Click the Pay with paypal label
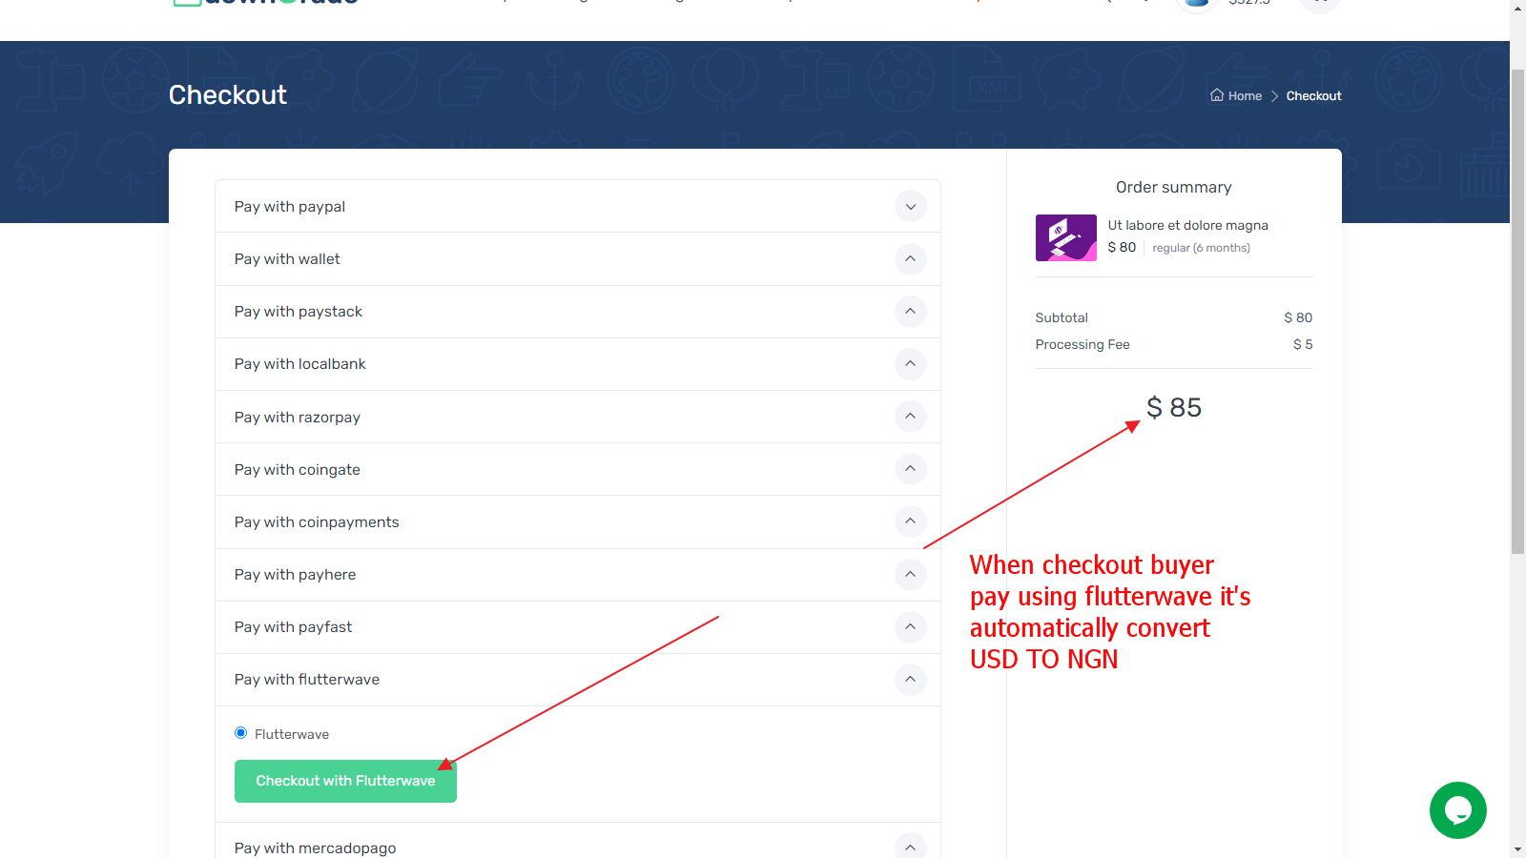This screenshot has height=858, width=1526. click(290, 207)
